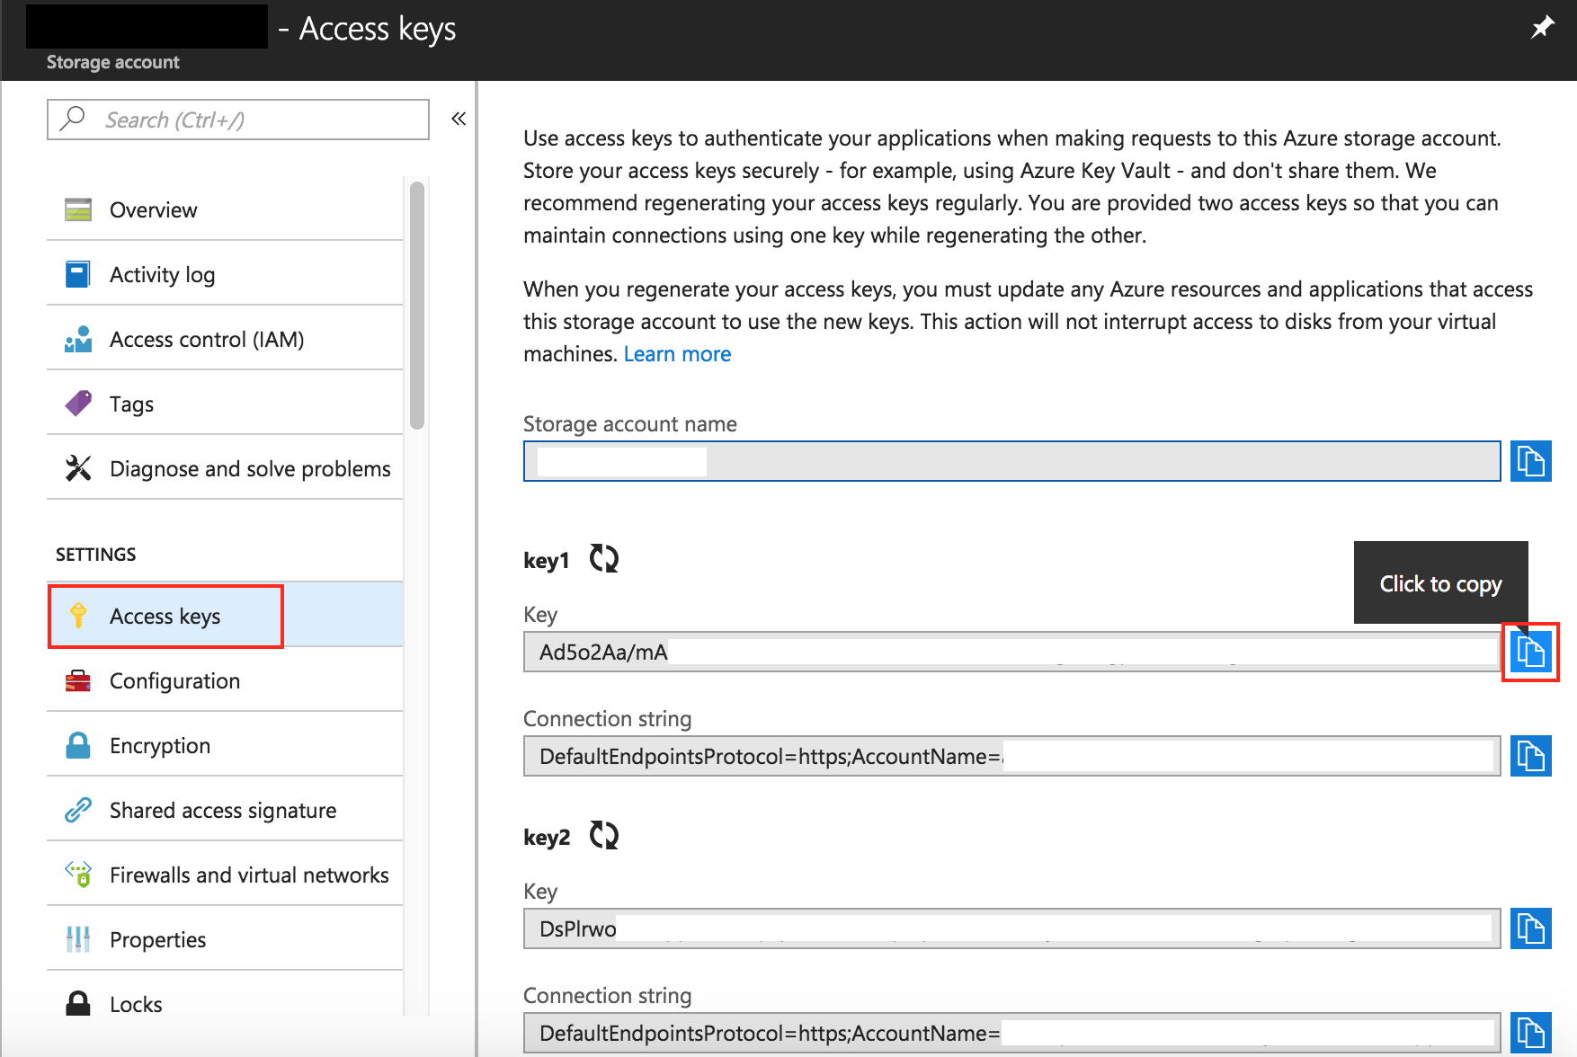Copy the key2 Key value
1577x1057 pixels.
(x=1530, y=928)
